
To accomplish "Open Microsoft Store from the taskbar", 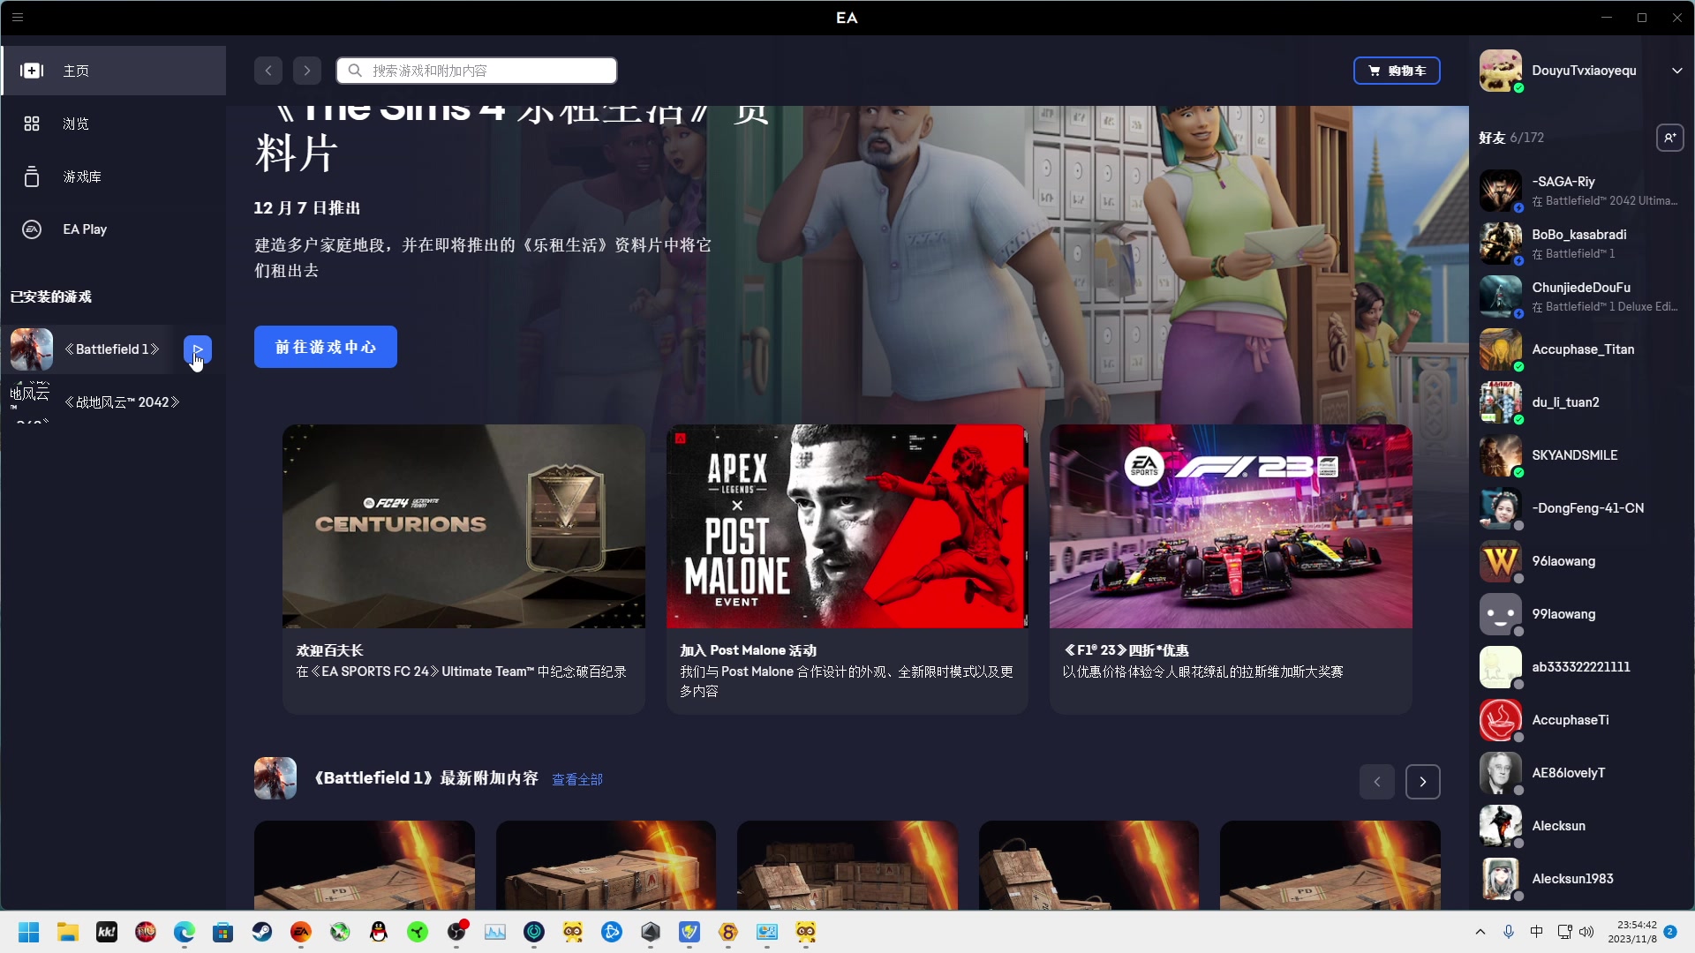I will click(223, 932).
